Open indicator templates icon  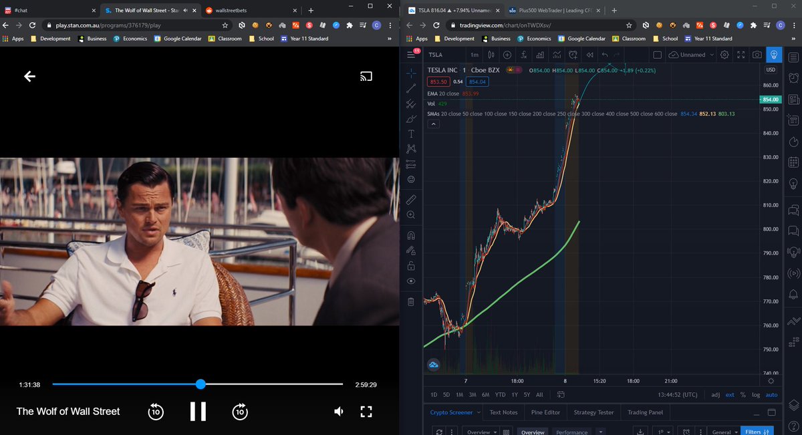click(556, 55)
